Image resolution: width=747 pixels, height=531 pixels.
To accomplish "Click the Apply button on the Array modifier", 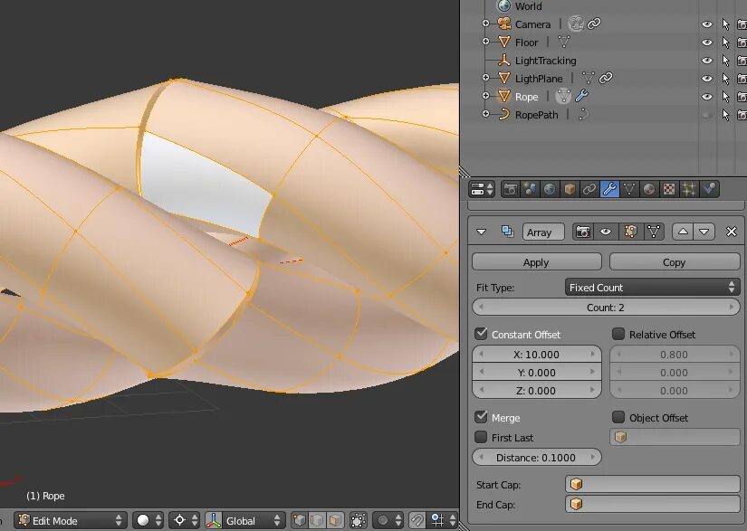I will pyautogui.click(x=535, y=261).
